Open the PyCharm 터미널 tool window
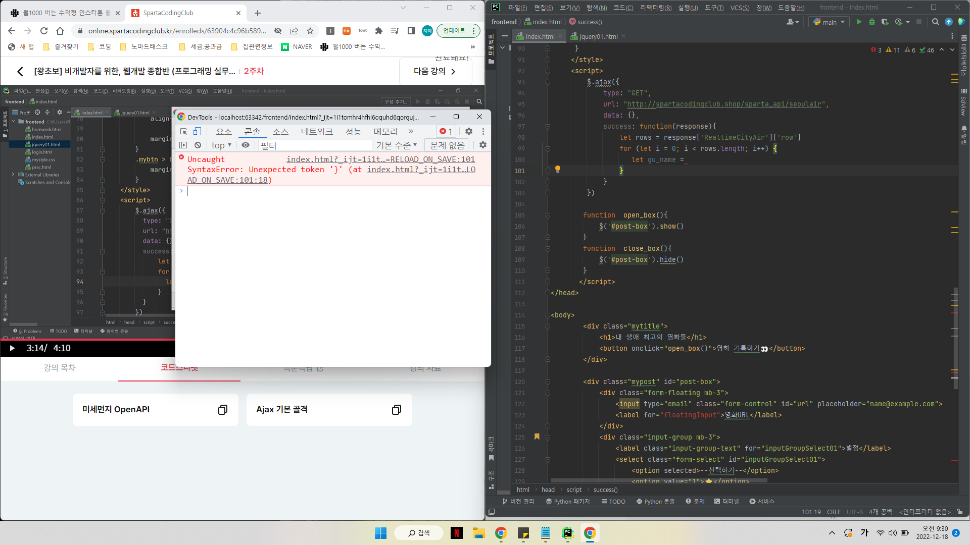The height and width of the screenshot is (545, 970). coord(726,501)
